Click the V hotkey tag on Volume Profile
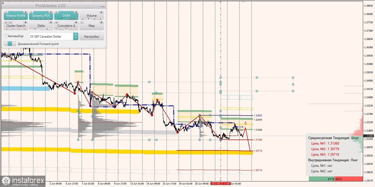Viewport: 375px width, 187px height. coord(6,12)
